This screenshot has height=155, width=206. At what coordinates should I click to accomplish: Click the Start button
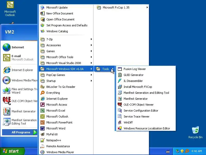(x=12, y=151)
